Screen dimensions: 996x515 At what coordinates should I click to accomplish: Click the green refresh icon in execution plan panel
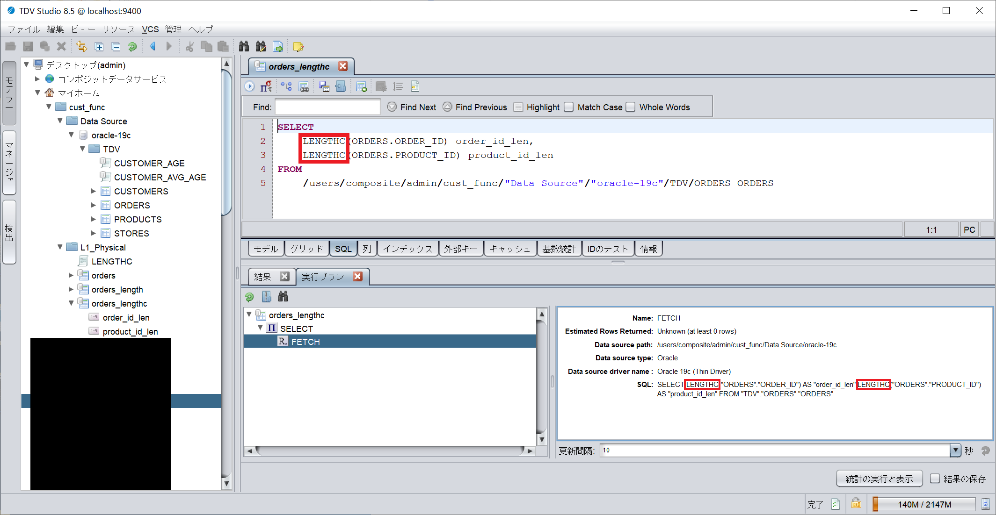click(x=249, y=297)
